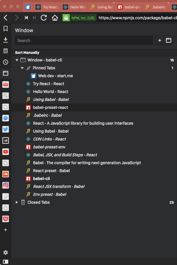Expand the Closed Tabs group

click(x=17, y=202)
